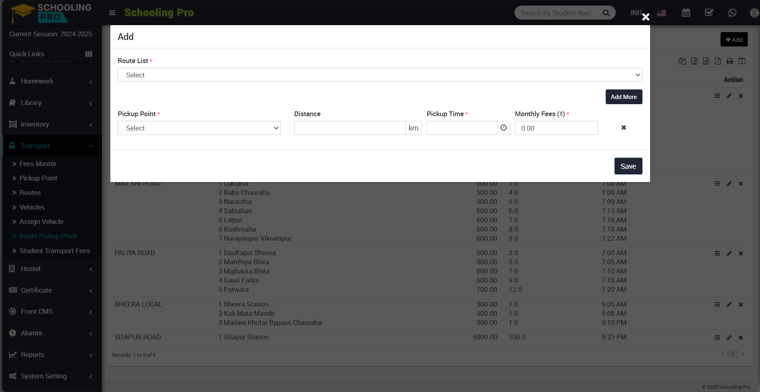Click the PDF export icon
This screenshot has width=760, height=392.
point(718,61)
